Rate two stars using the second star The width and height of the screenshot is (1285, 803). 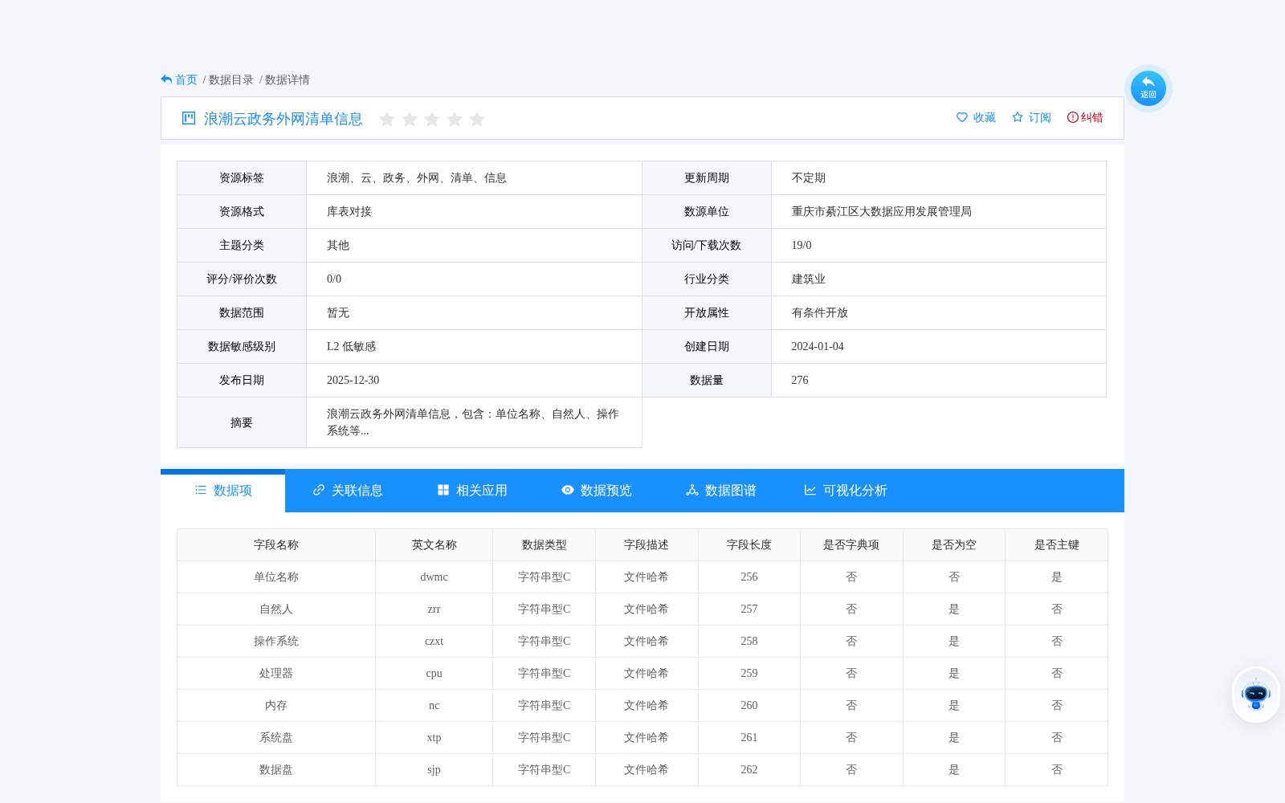(410, 119)
